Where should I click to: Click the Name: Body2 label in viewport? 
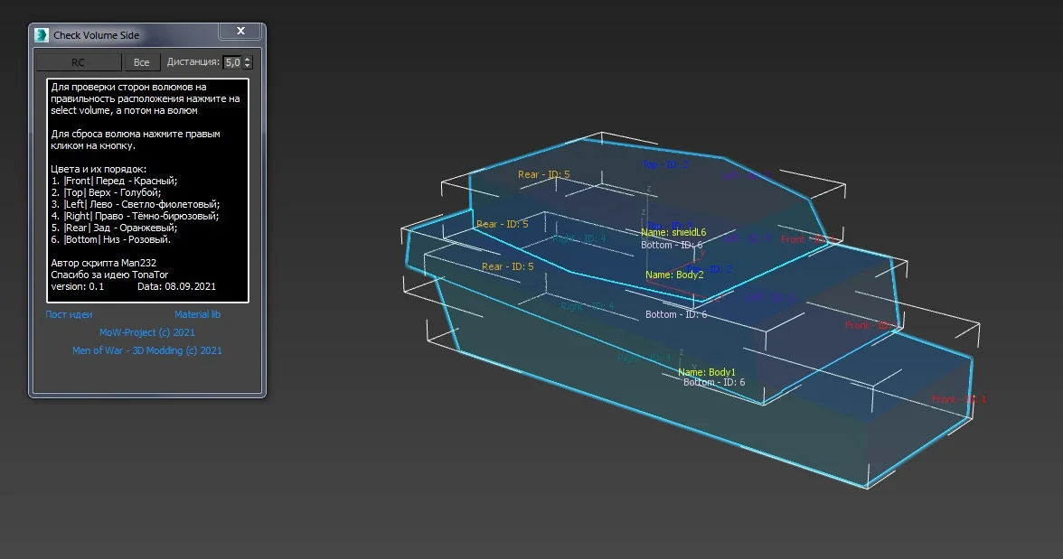674,275
